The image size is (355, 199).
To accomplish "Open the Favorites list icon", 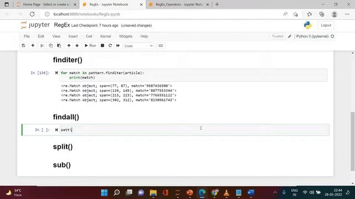I will pyautogui.click(x=310, y=14).
